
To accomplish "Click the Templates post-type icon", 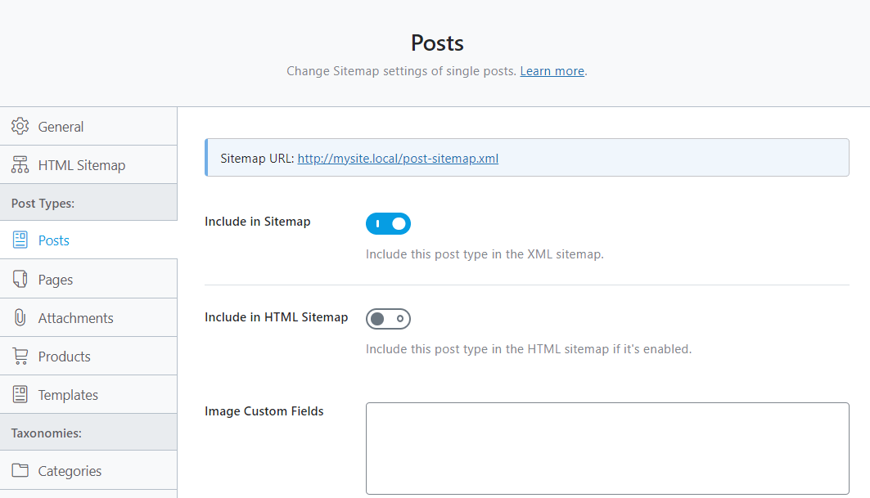I will (x=20, y=394).
